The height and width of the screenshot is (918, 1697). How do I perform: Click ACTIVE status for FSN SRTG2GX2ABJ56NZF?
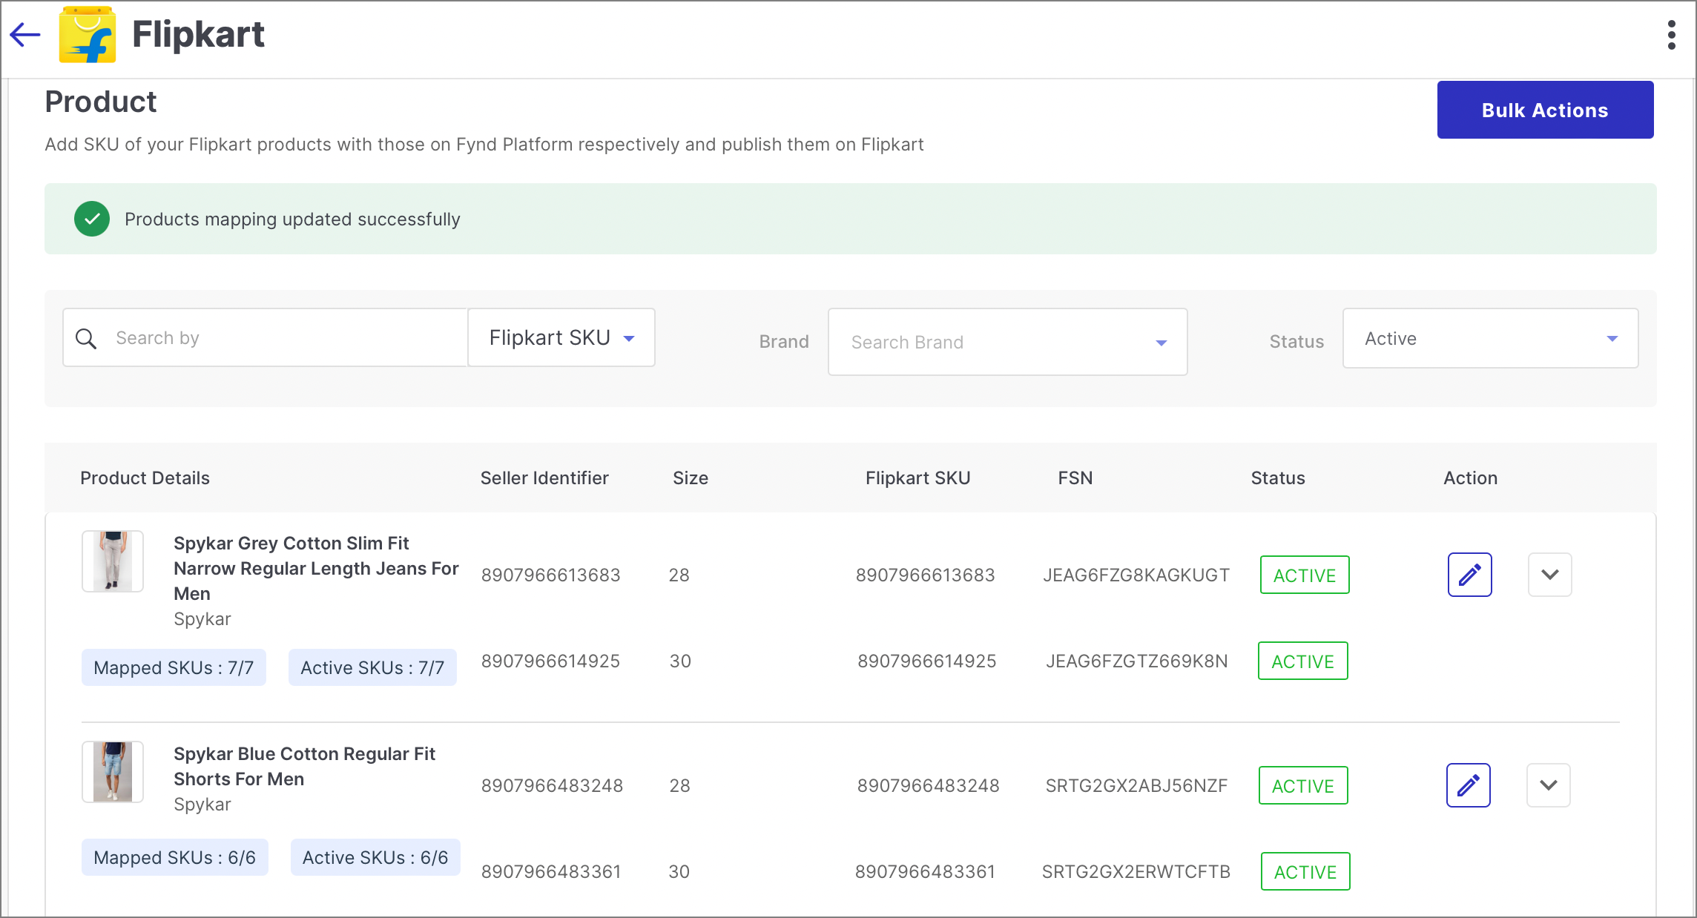coord(1303,785)
